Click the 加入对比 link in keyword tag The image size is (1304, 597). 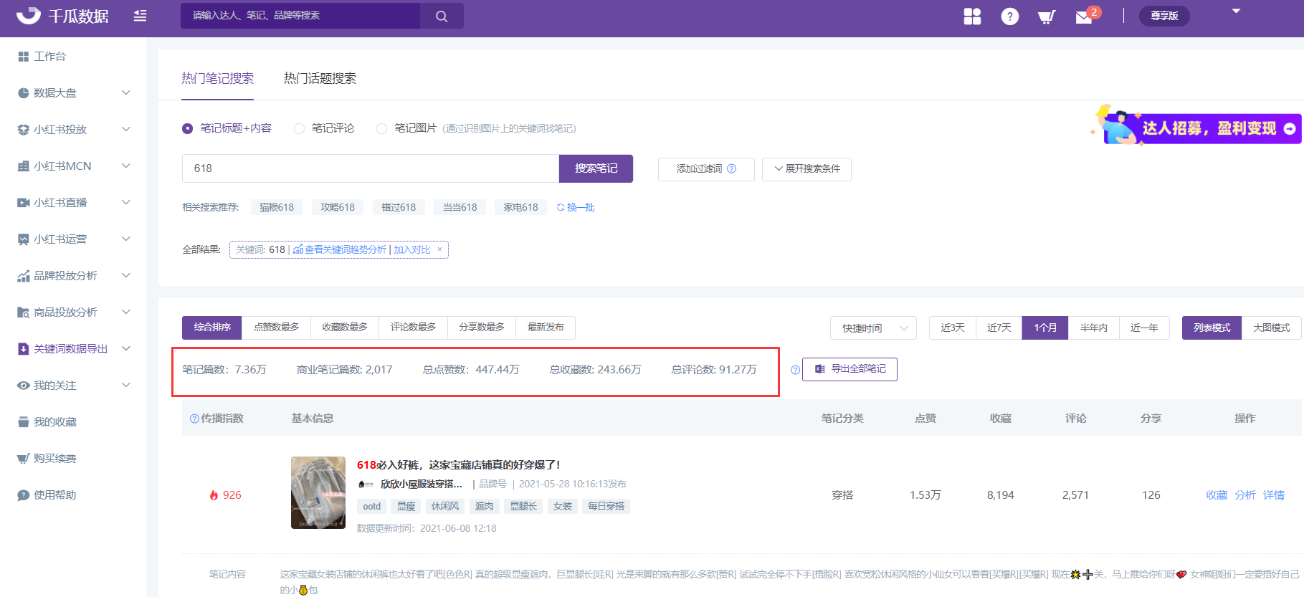(x=412, y=249)
